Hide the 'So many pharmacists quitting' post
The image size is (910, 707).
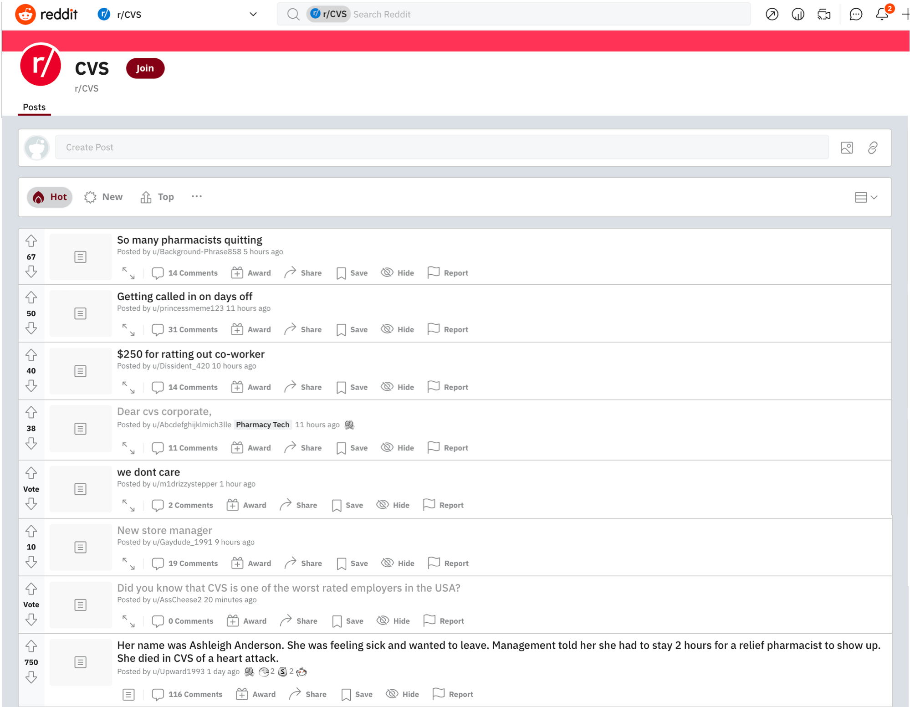tap(398, 273)
